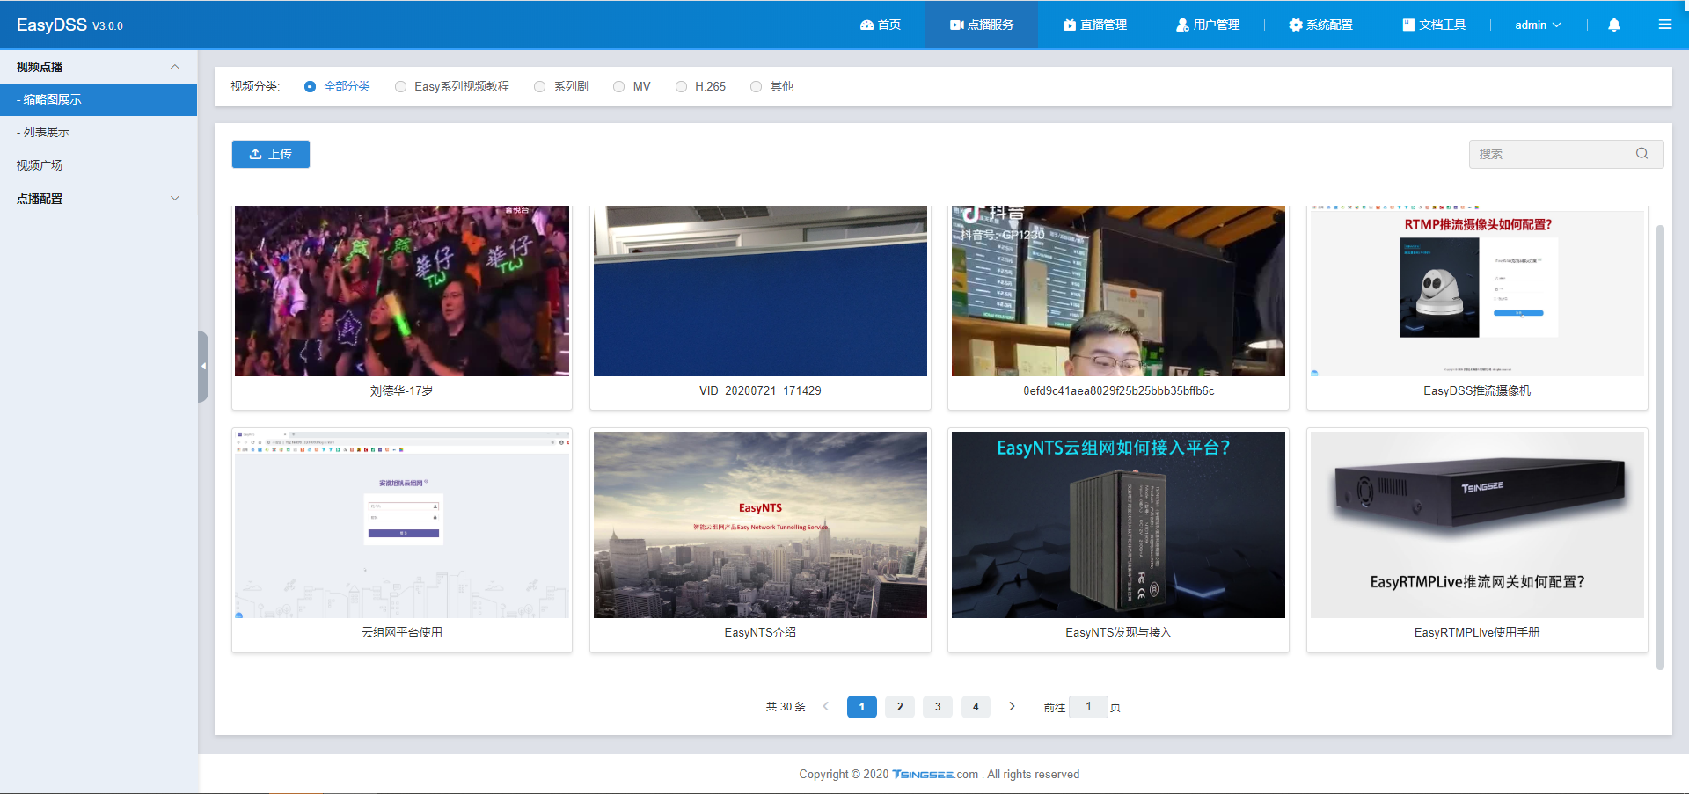1689x794 pixels.
Task: Open the 系统配置 nav item
Action: coord(1320,25)
